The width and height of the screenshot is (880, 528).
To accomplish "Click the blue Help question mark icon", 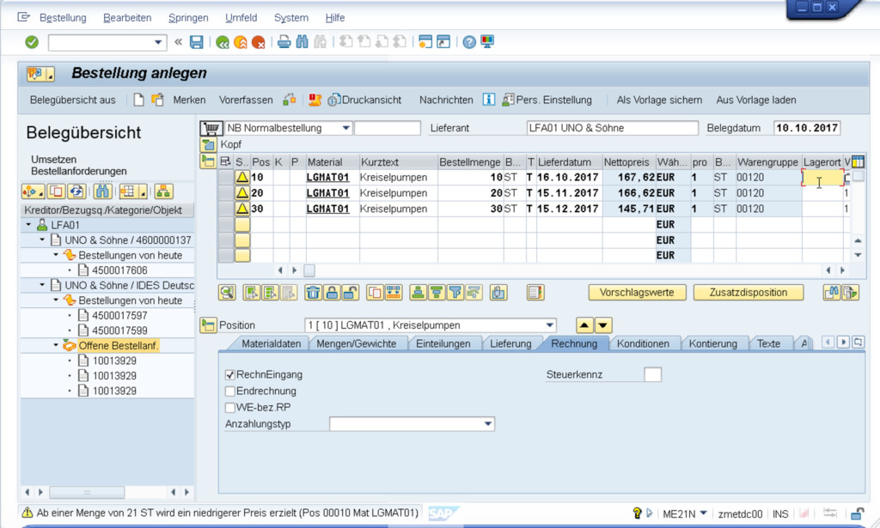I will (469, 42).
